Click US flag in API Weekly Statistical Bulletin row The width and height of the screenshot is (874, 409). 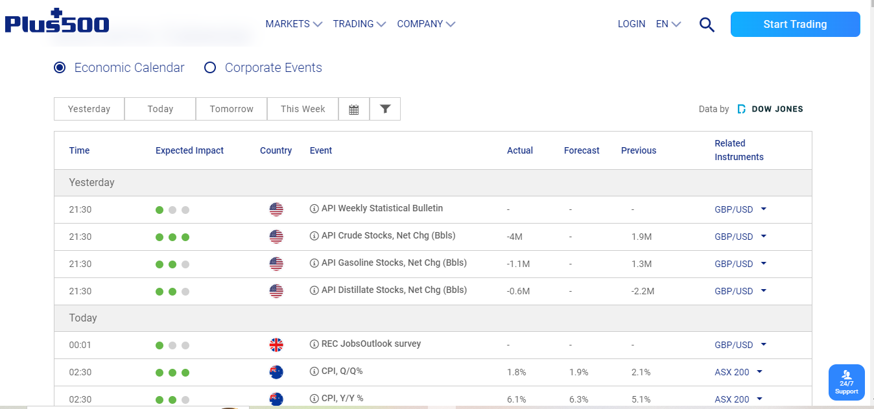276,209
